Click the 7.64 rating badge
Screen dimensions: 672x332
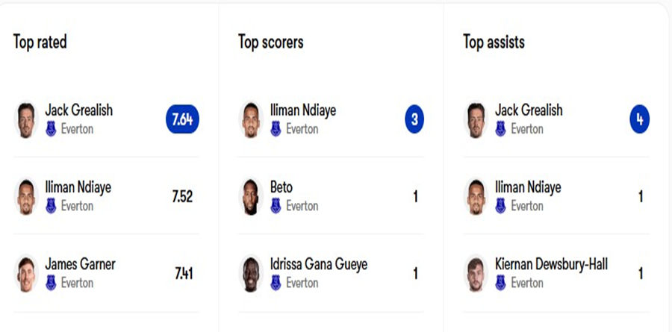(182, 119)
